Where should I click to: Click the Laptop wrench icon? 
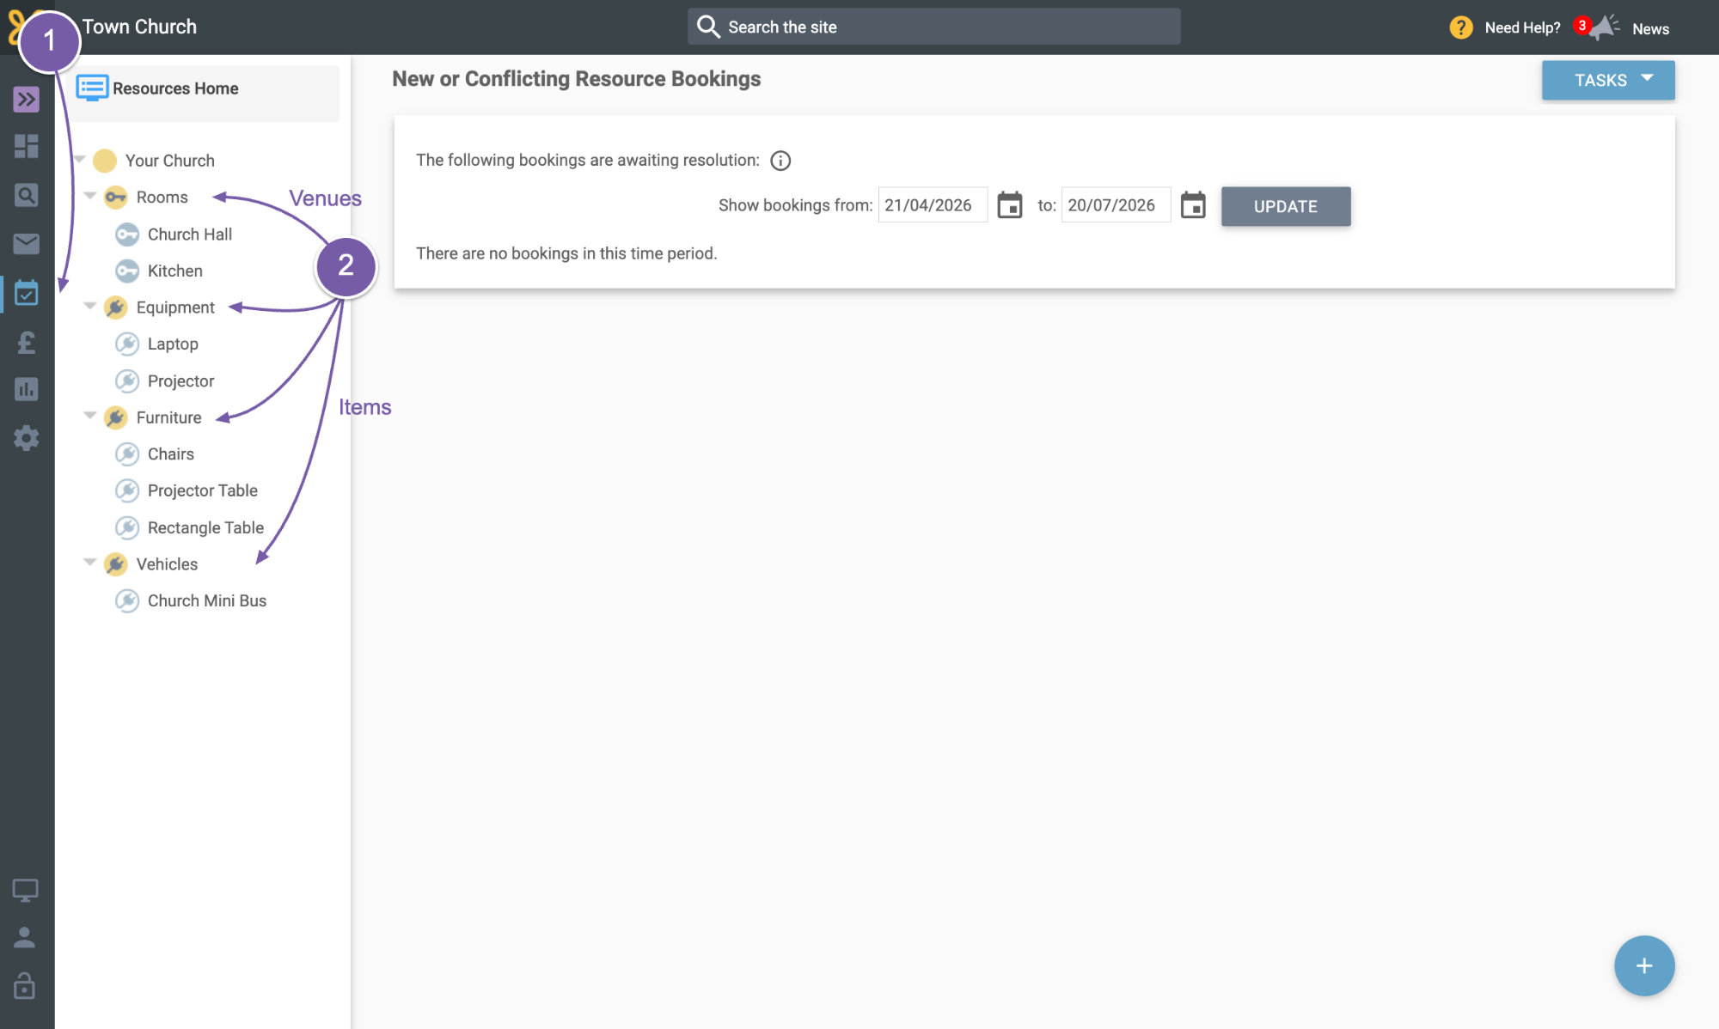[127, 344]
